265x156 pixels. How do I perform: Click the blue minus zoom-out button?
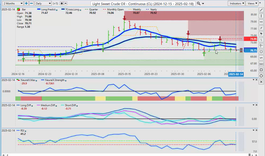point(31,3)
